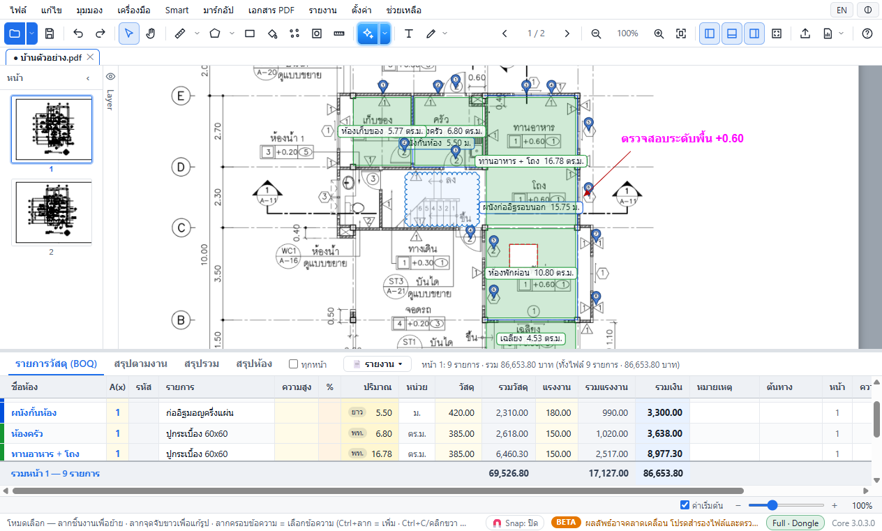Uncheck the ค่าเริ่มต้น checkbox
The width and height of the screenshot is (882, 531).
[685, 505]
